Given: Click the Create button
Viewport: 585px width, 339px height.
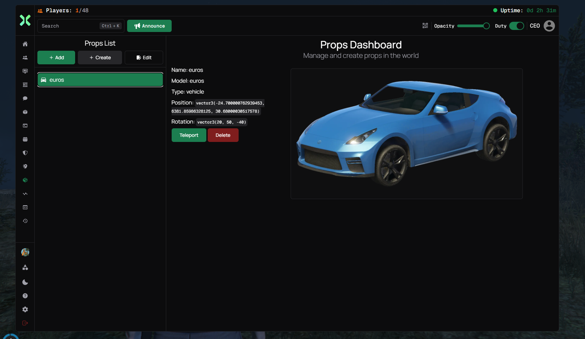Looking at the screenshot, I should (100, 58).
